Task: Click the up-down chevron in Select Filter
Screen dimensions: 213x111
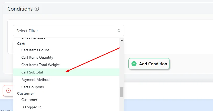Action: [x=119, y=31]
